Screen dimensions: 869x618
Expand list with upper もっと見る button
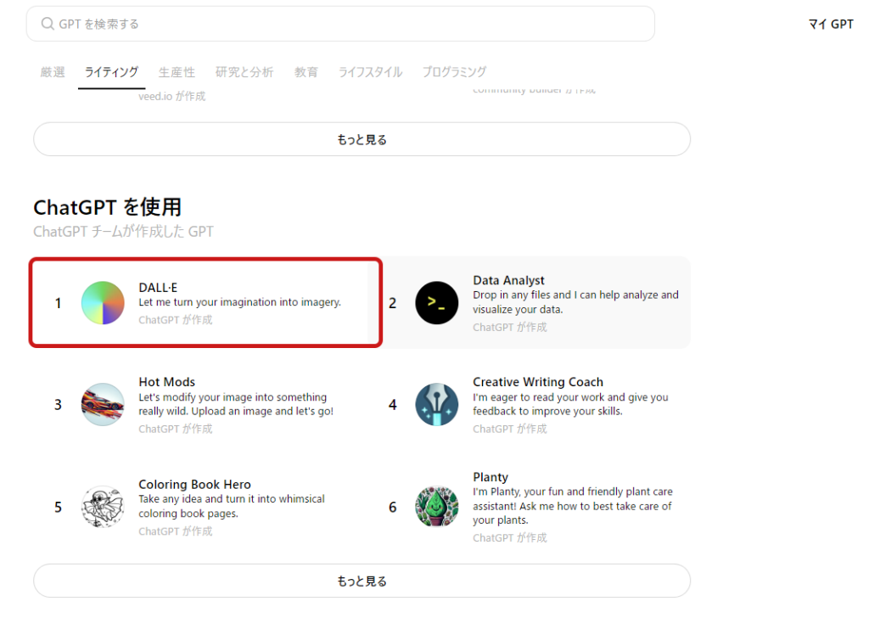point(362,139)
